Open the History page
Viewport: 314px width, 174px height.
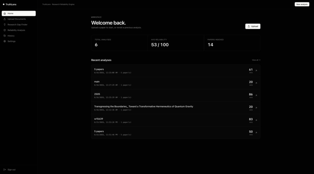point(19,36)
